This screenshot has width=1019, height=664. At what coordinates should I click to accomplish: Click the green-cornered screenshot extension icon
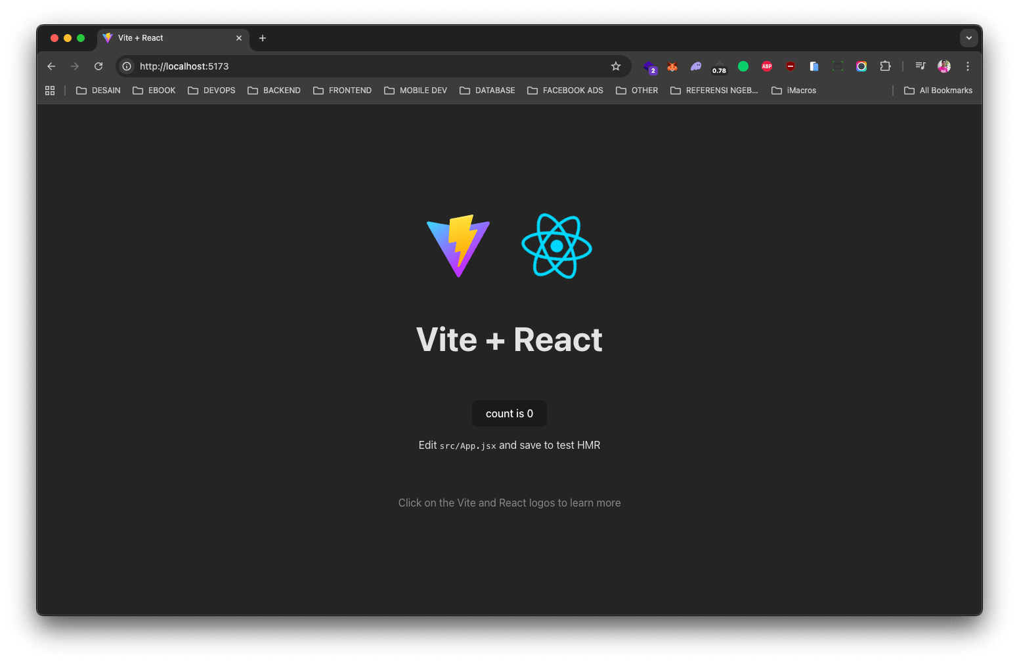pyautogui.click(x=838, y=66)
